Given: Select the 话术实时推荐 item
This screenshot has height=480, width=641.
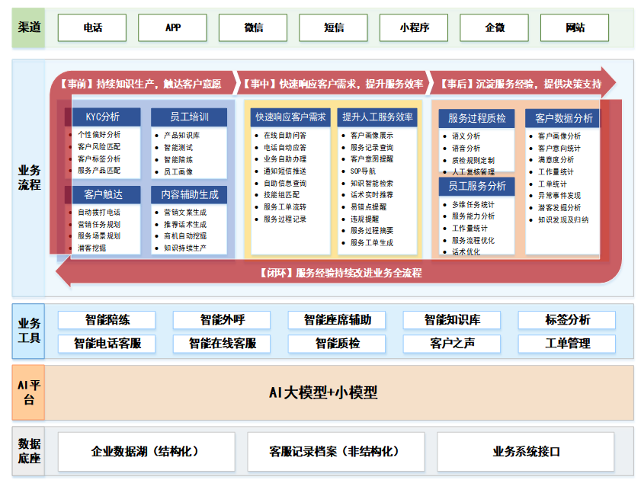Looking at the screenshot, I should [x=372, y=195].
